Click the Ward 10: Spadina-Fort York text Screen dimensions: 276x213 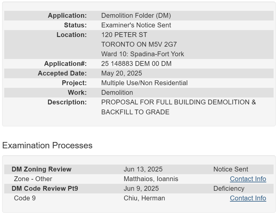point(143,54)
